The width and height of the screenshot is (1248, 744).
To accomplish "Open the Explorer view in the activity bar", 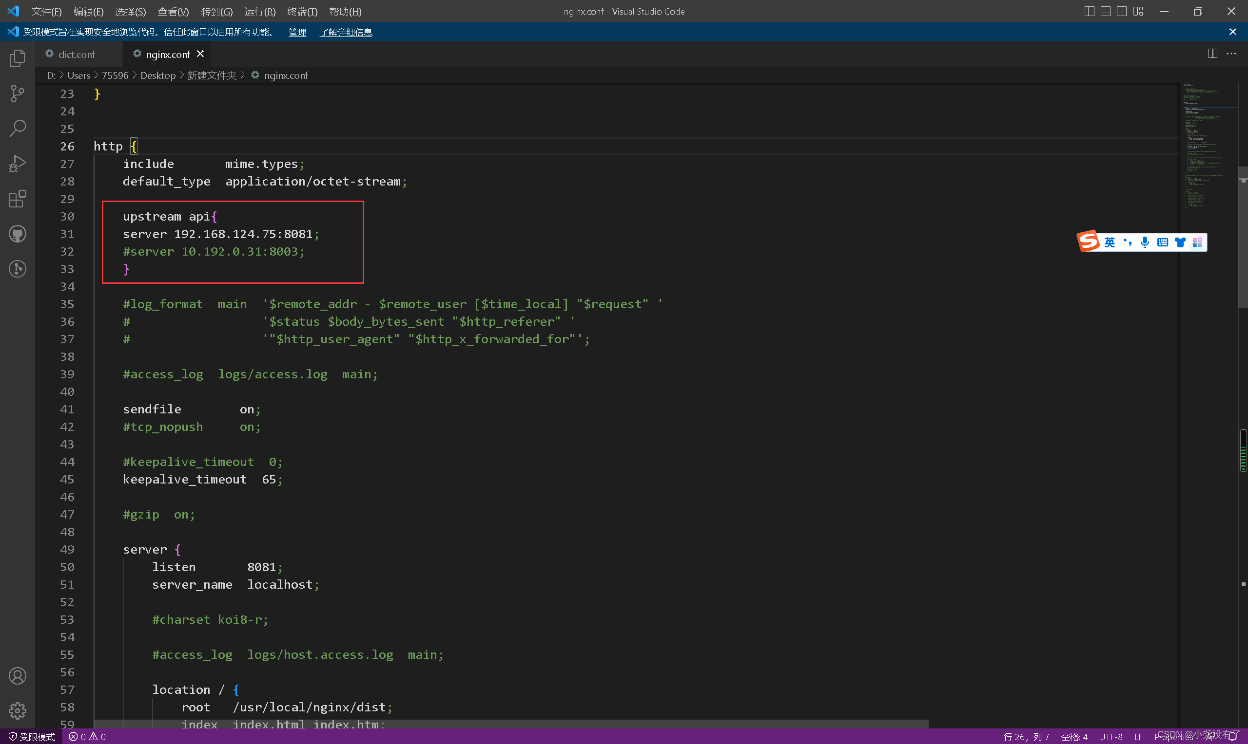I will tap(17, 58).
